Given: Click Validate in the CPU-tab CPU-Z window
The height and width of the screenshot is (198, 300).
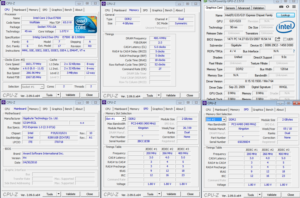Looking at the screenshot, I should (x=70, y=95).
